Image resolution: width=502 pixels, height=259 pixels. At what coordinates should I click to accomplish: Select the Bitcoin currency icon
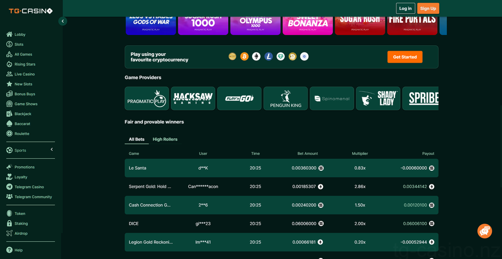pos(244,56)
